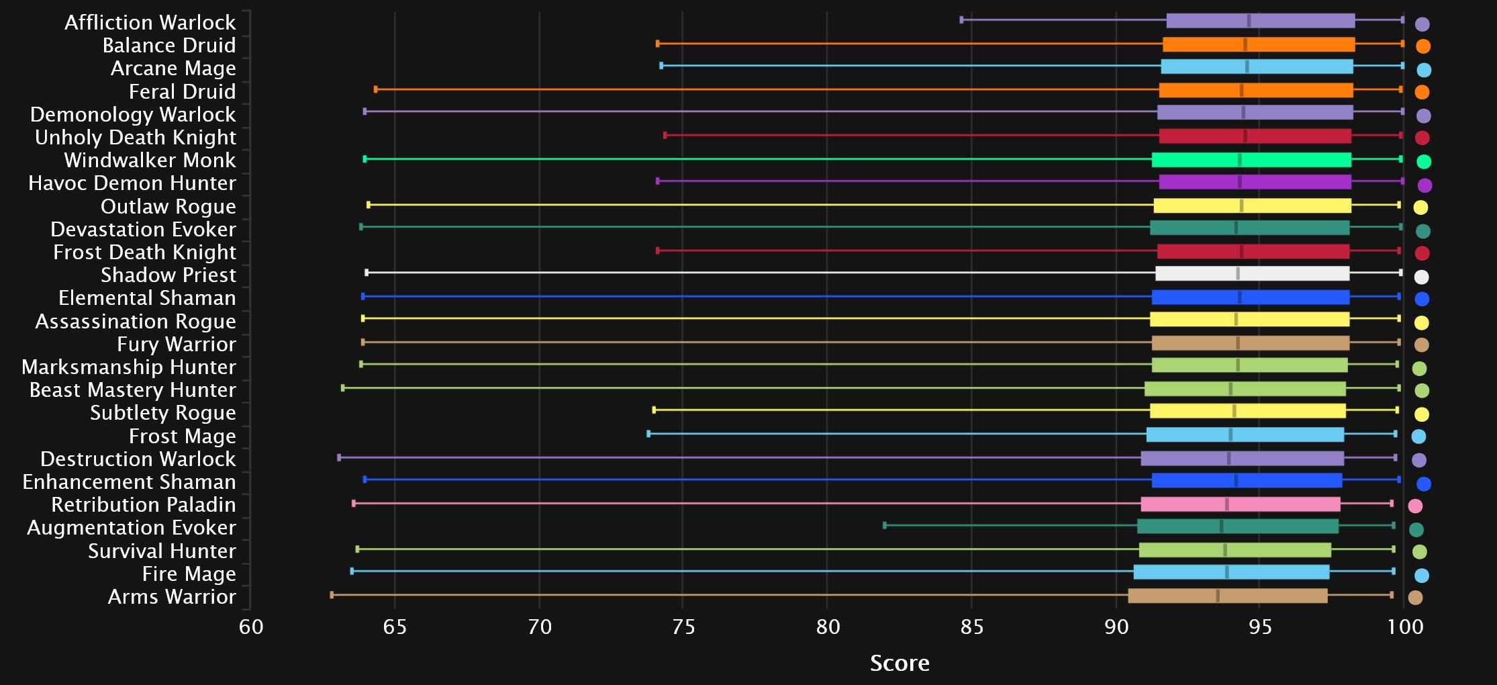Click the Enhancement Shaman label
The height and width of the screenshot is (685, 1497).
[129, 482]
